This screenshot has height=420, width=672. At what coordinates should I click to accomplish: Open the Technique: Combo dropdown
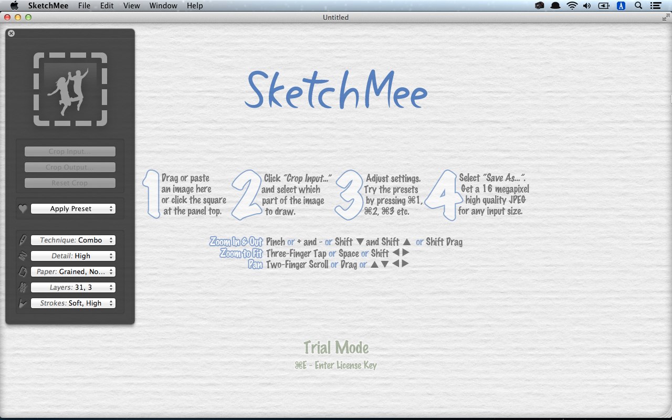coord(73,240)
